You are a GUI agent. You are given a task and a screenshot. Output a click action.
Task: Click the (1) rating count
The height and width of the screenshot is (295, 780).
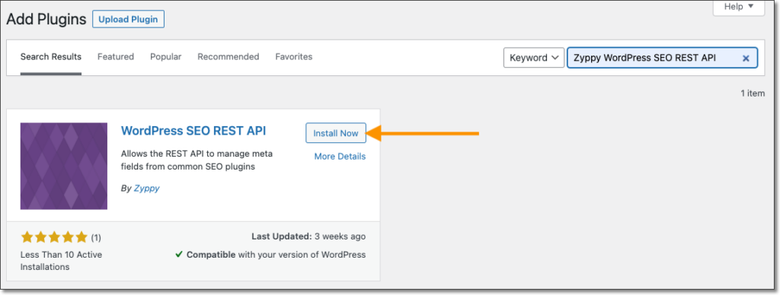click(x=95, y=238)
